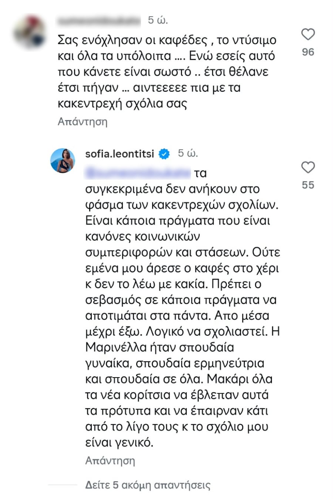Click the phrase κακεντρεχή σχόλια σας
Viewport: 333px width, 499px height.
point(122,103)
